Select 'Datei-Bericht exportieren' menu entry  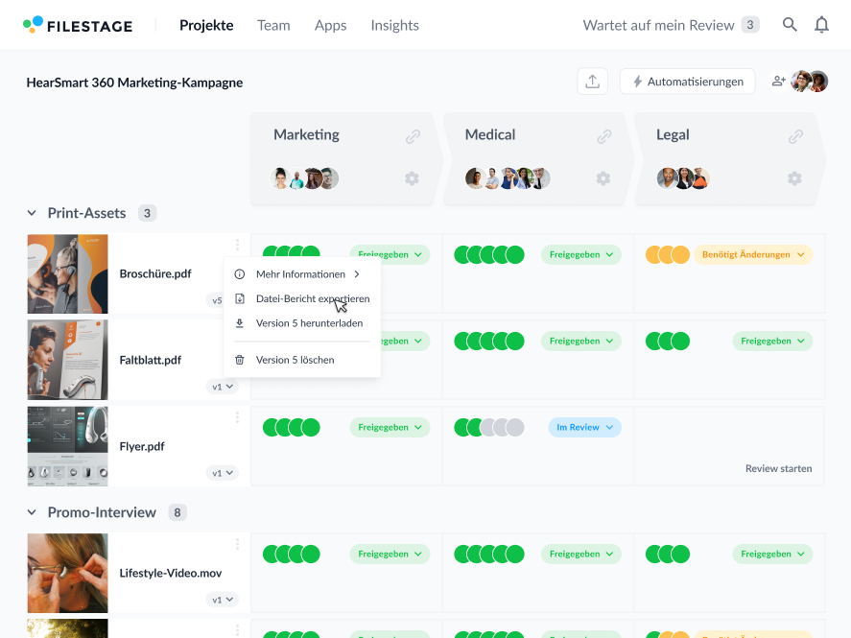[312, 298]
